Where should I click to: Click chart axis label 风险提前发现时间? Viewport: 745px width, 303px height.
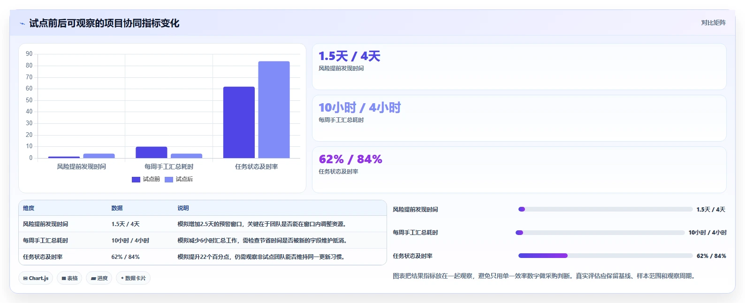(82, 167)
